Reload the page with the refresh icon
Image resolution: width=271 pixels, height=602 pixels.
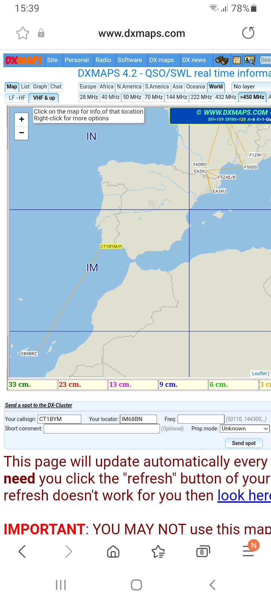click(x=248, y=33)
